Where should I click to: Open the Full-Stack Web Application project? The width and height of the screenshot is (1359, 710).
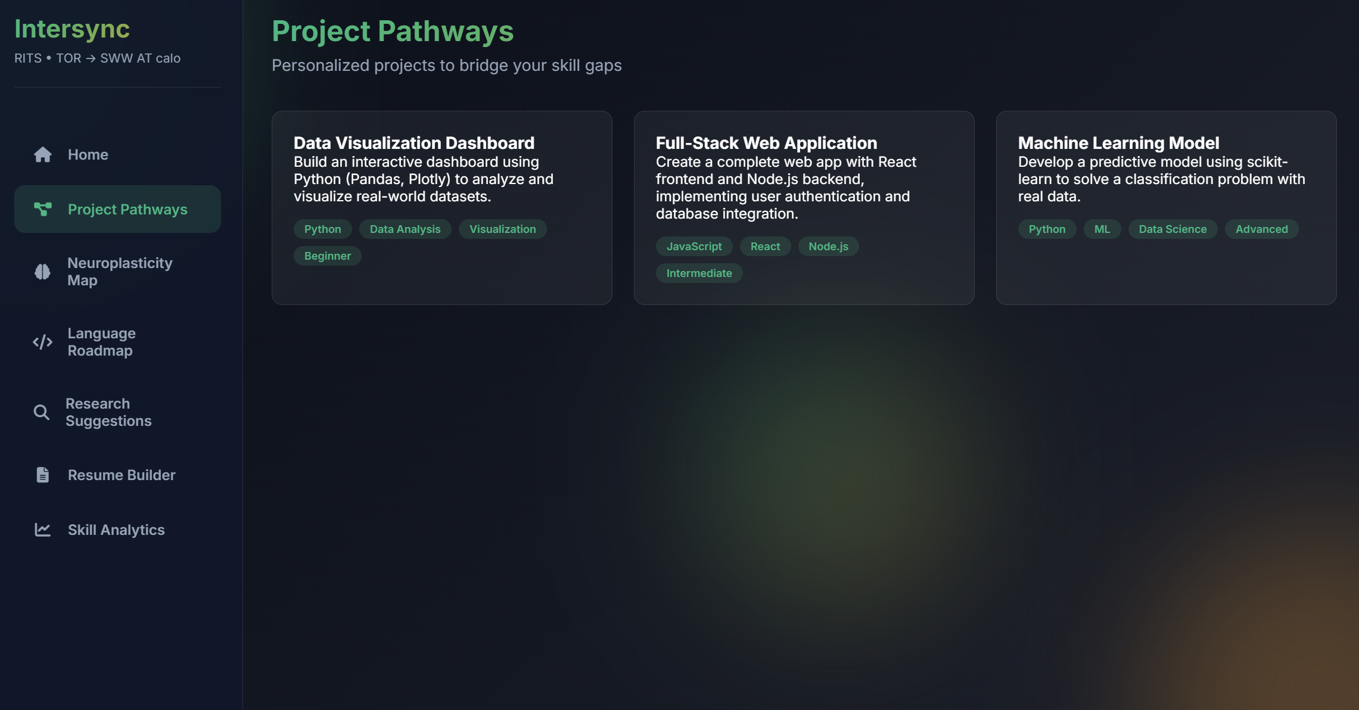point(766,143)
